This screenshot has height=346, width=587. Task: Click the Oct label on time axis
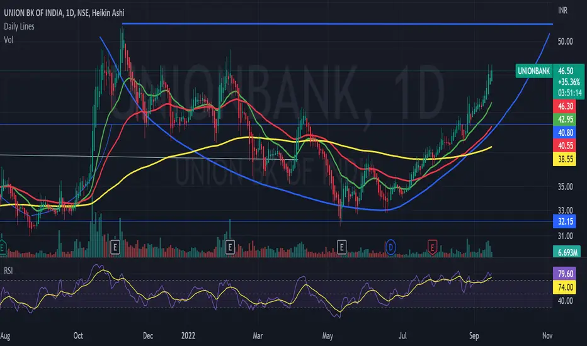pos(78,335)
